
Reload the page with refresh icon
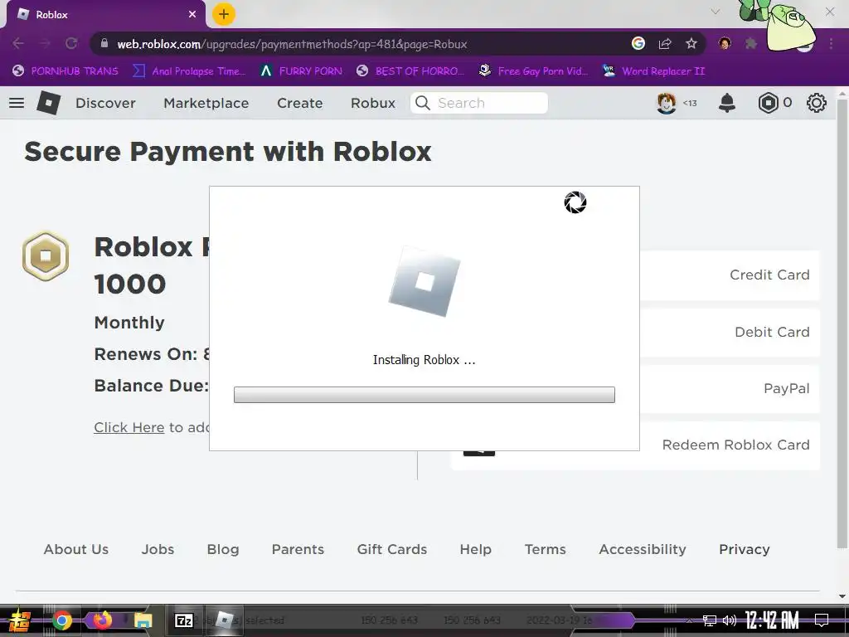[71, 43]
